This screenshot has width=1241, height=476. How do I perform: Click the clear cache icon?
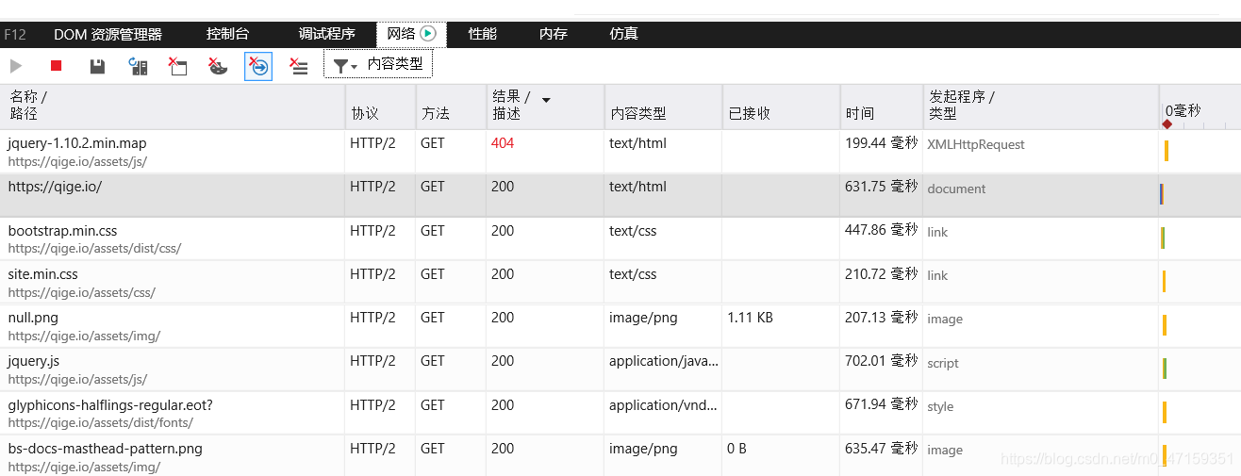(177, 66)
